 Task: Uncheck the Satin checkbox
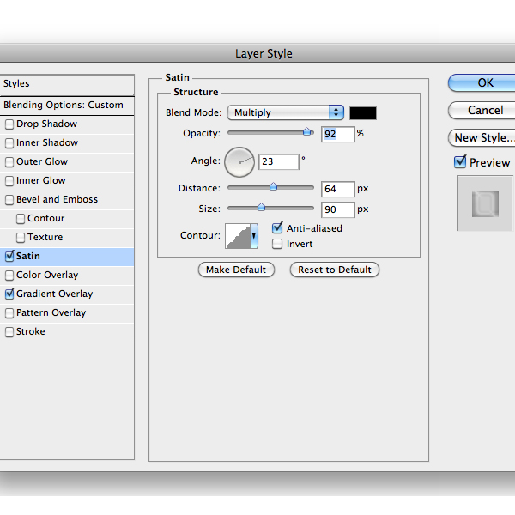[9, 256]
